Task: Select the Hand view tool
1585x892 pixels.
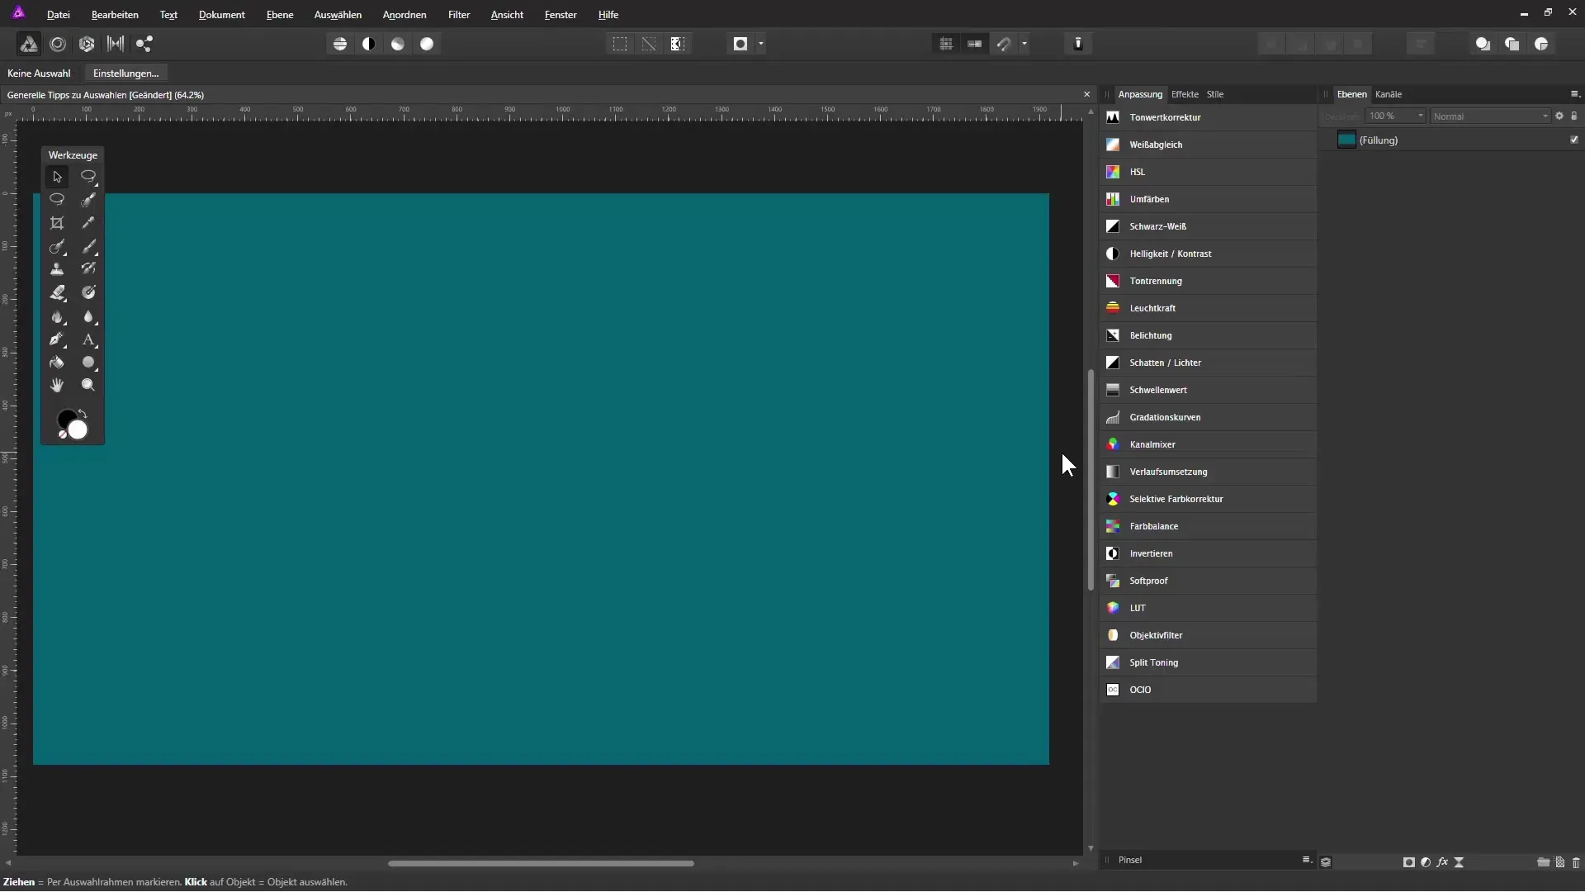Action: point(57,385)
